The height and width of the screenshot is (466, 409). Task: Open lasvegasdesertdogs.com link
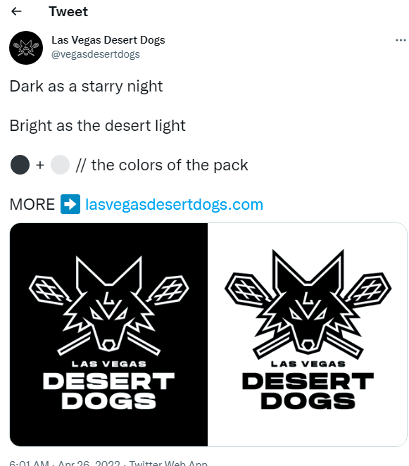click(x=174, y=204)
